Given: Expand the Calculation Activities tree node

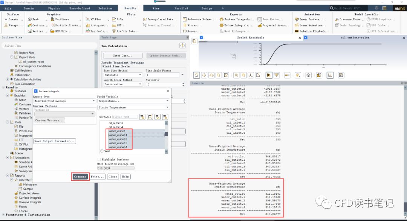Looking at the screenshot, I should click(x=8, y=79).
